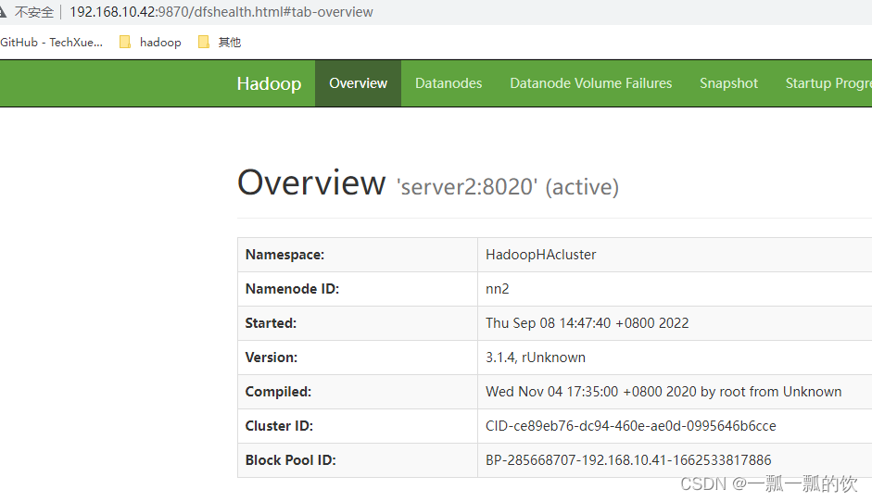
Task: Click the Block Pool ID: label
Action: point(290,460)
